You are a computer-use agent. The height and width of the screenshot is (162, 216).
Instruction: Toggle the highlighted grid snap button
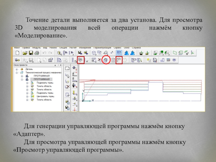point(119,53)
